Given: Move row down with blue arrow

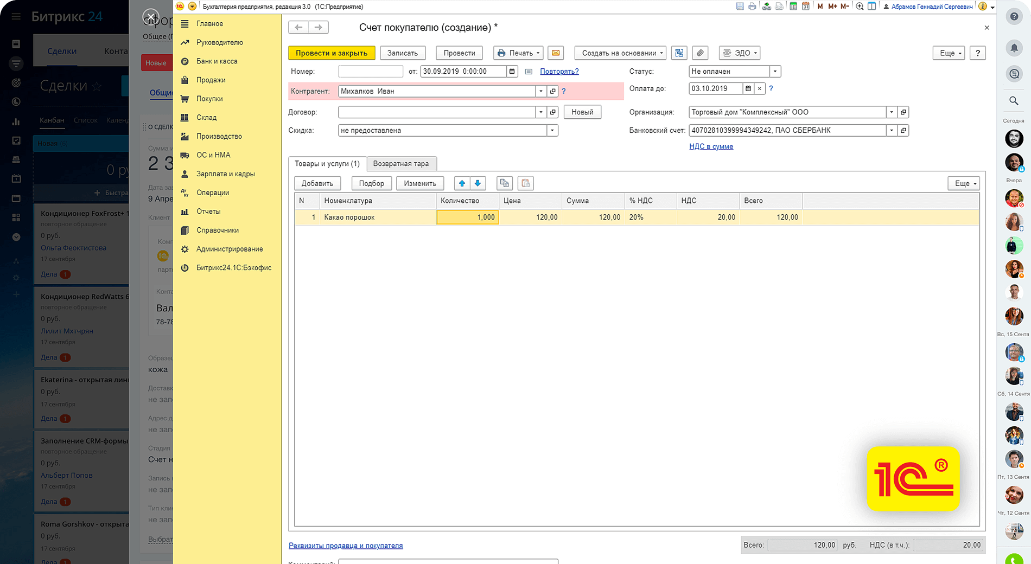Looking at the screenshot, I should pos(478,183).
